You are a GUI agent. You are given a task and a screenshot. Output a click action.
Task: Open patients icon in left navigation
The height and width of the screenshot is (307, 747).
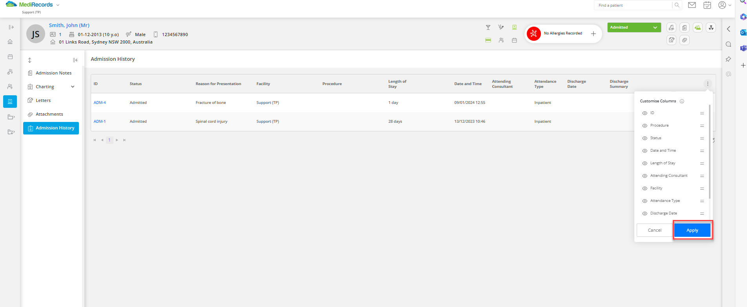[x=10, y=87]
